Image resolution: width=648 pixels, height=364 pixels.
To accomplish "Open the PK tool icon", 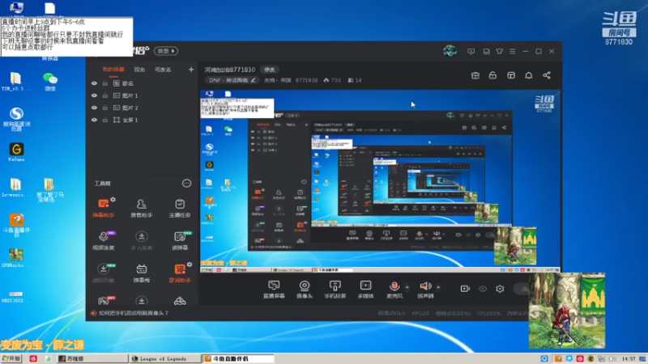I will coord(105,300).
